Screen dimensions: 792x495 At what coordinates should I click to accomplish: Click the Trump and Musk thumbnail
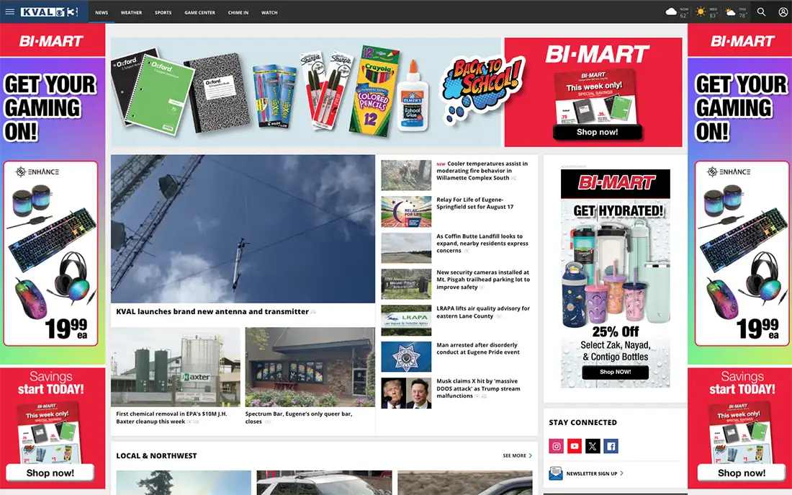pyautogui.click(x=406, y=393)
